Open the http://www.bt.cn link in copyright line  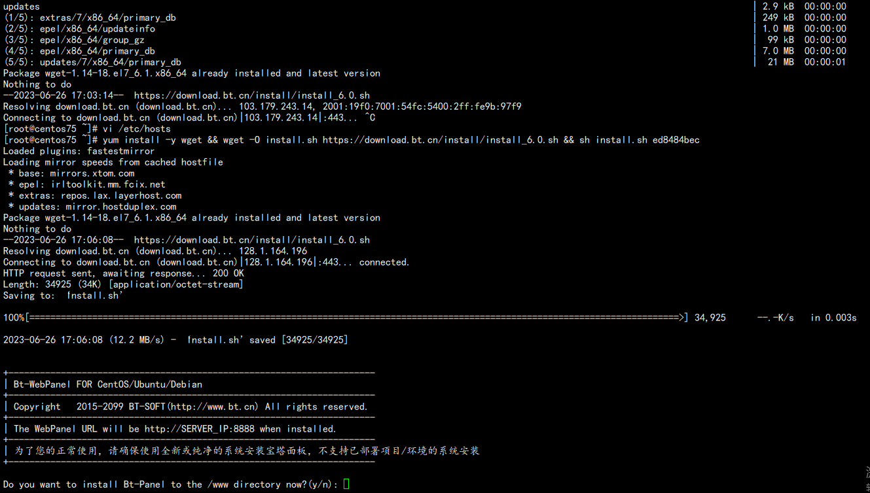[x=213, y=407]
